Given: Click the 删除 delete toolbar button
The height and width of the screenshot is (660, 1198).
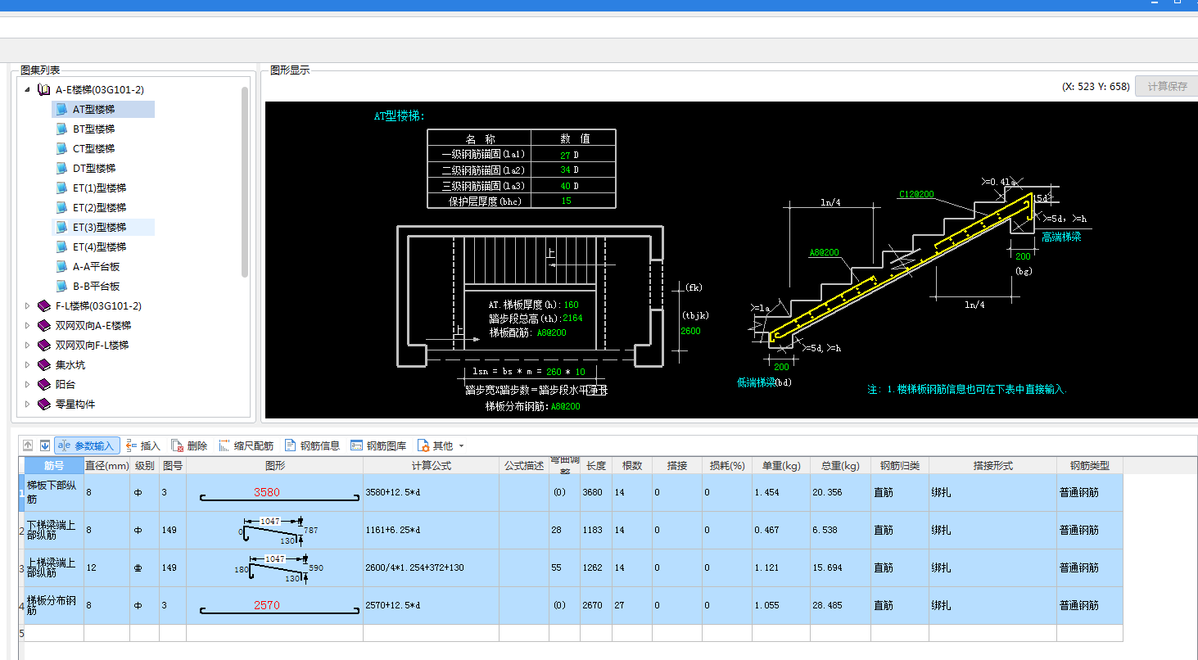Looking at the screenshot, I should click(189, 445).
